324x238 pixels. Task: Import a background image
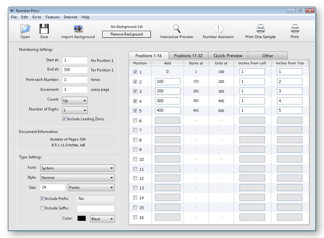(x=78, y=31)
